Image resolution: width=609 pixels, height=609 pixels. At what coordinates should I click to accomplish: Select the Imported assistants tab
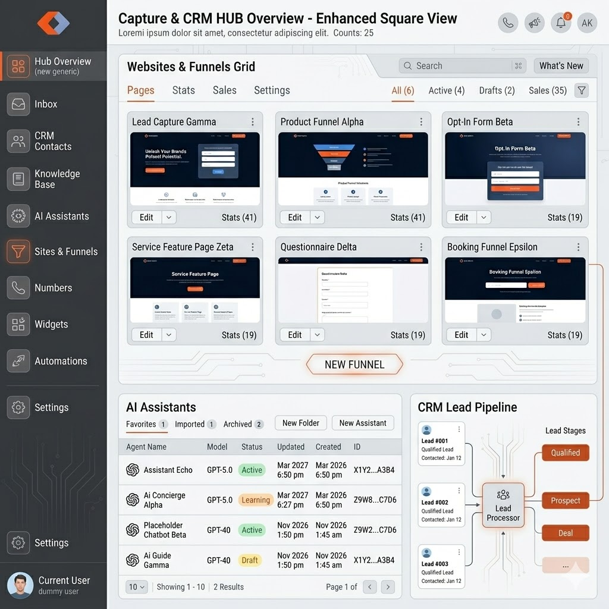(x=195, y=424)
